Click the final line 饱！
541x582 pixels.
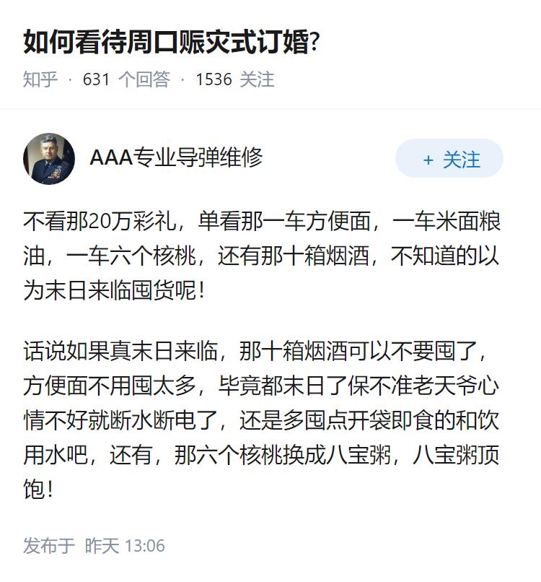click(x=40, y=492)
